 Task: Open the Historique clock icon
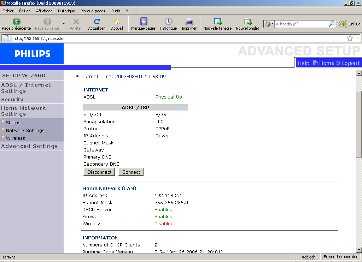click(x=168, y=22)
